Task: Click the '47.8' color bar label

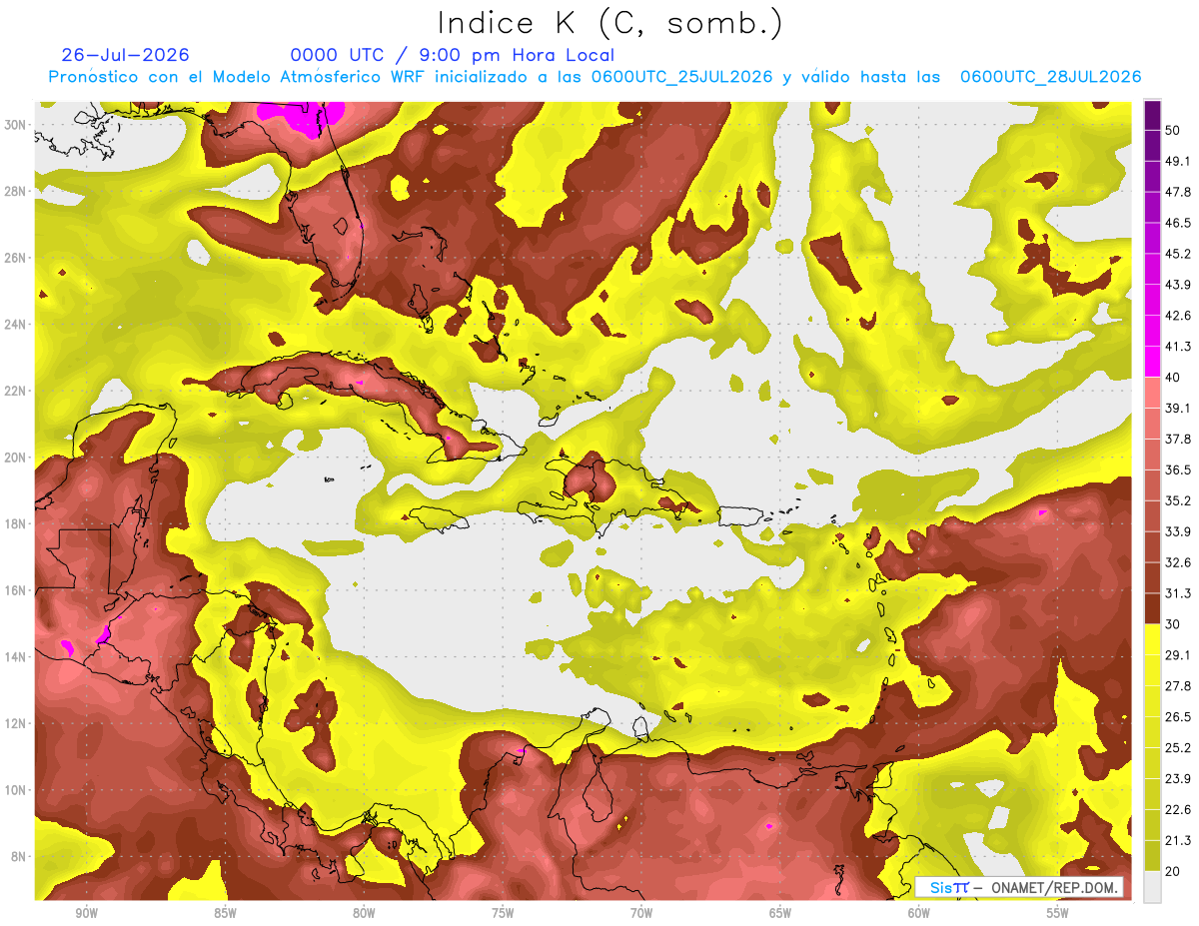Action: coord(1178,192)
